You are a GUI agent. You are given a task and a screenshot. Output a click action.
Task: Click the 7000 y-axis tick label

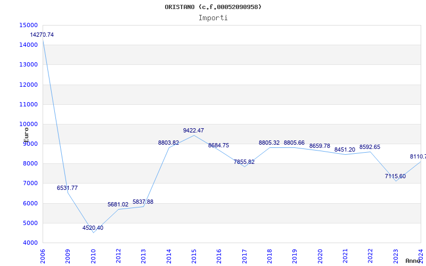point(30,183)
